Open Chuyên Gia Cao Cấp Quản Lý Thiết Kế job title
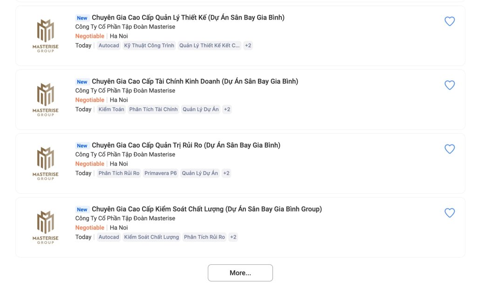 click(188, 18)
